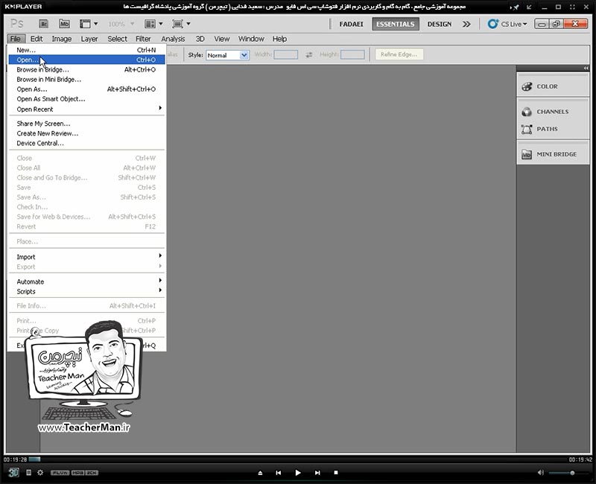Play the video in KMPlayer
Viewport: 596px width, 484px height.
[298, 473]
